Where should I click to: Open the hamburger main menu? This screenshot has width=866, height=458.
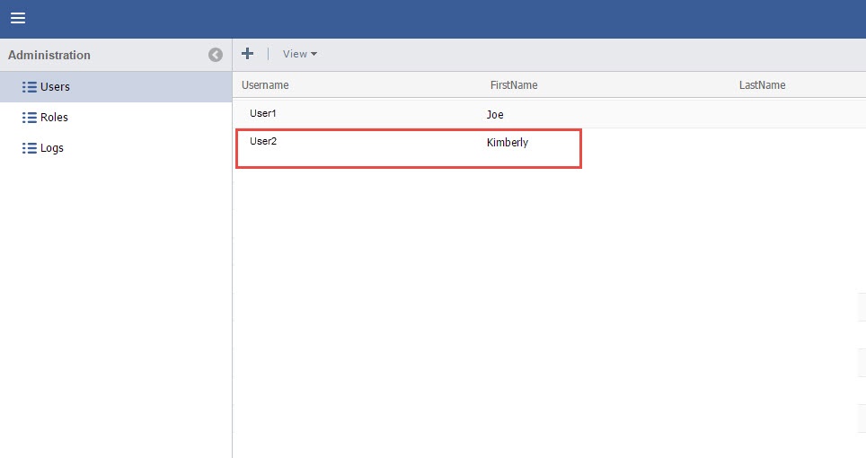pos(17,19)
